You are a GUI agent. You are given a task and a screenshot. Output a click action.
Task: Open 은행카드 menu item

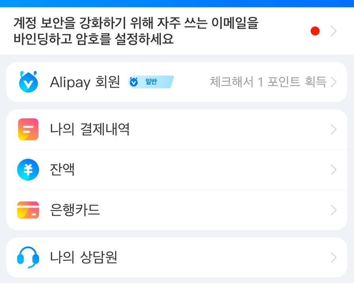[x=177, y=210]
